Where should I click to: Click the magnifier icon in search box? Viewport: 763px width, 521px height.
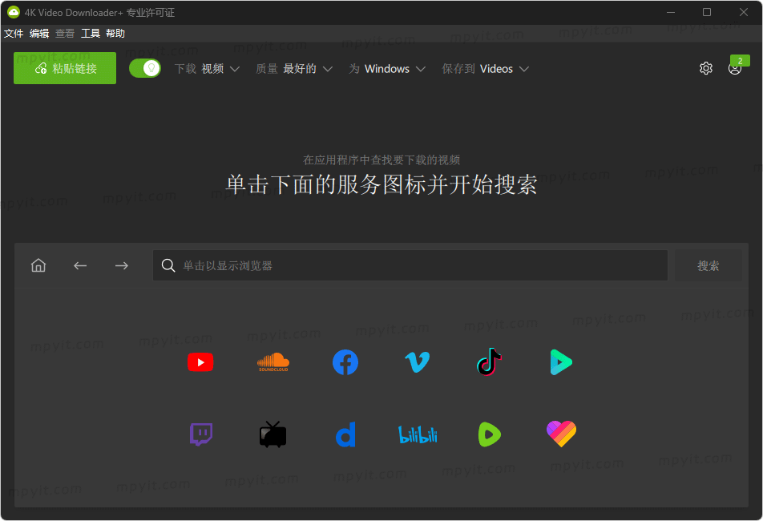coord(168,265)
